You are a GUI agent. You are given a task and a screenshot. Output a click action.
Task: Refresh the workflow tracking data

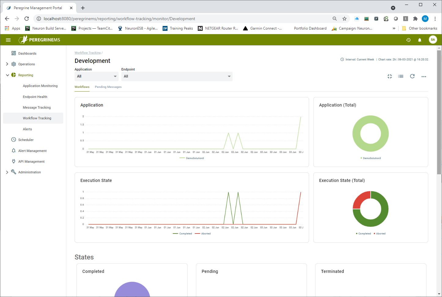[412, 76]
